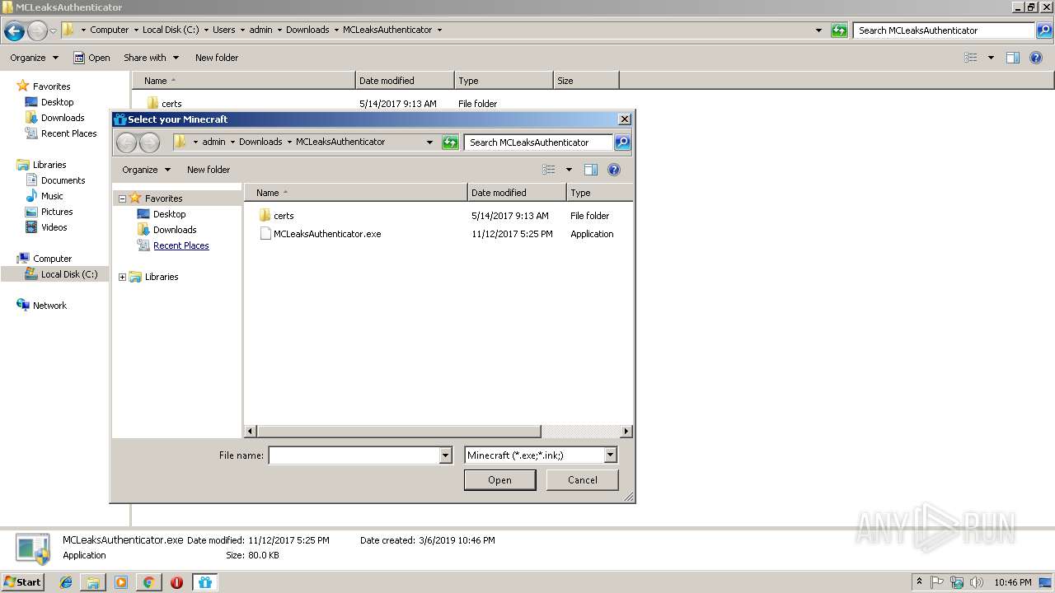Open the dialog's help icon
Image resolution: width=1055 pixels, height=593 pixels.
pyautogui.click(x=614, y=170)
